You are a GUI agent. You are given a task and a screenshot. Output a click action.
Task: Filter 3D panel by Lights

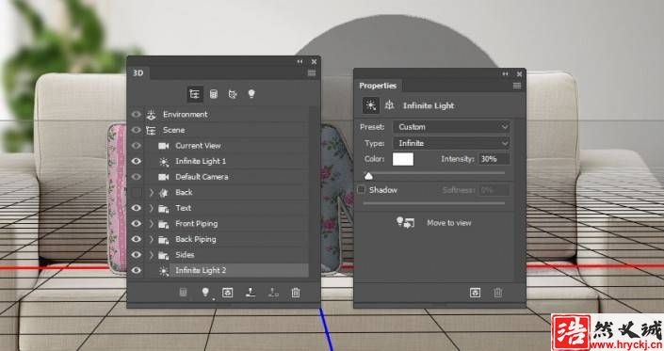pyautogui.click(x=251, y=94)
